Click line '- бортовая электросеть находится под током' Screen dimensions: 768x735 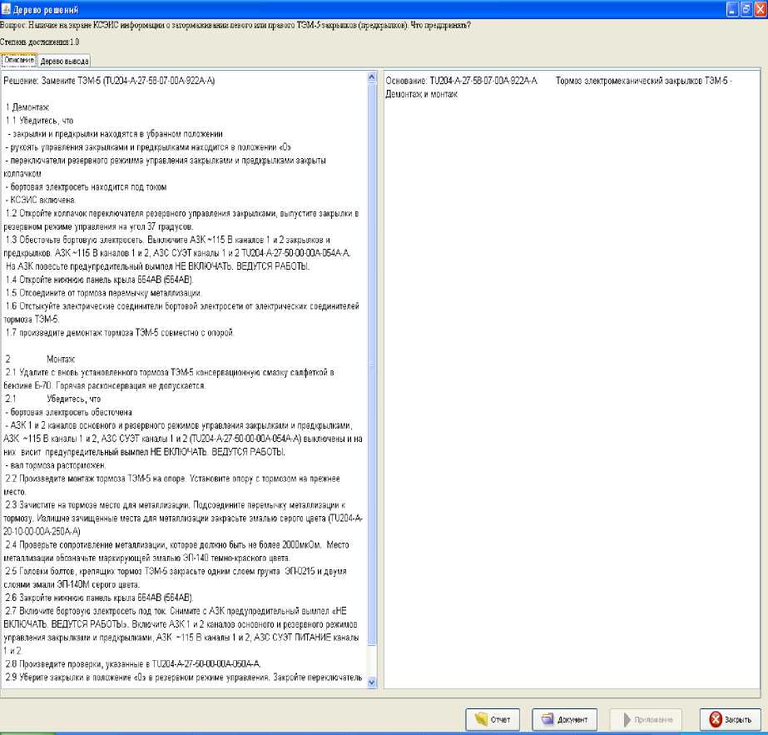(x=86, y=186)
